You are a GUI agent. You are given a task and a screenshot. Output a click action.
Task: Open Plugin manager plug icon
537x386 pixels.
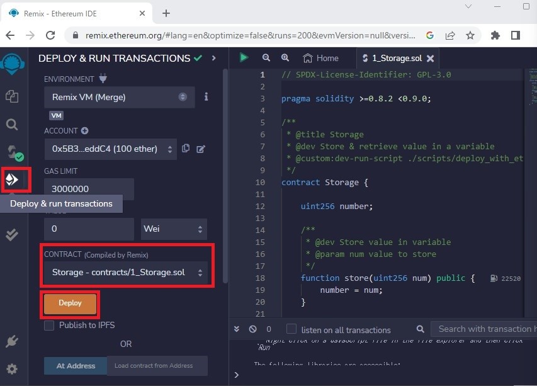pos(12,341)
